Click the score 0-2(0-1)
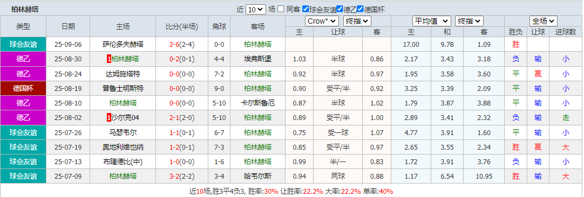The width and height of the screenshot is (584, 197). click(x=182, y=59)
